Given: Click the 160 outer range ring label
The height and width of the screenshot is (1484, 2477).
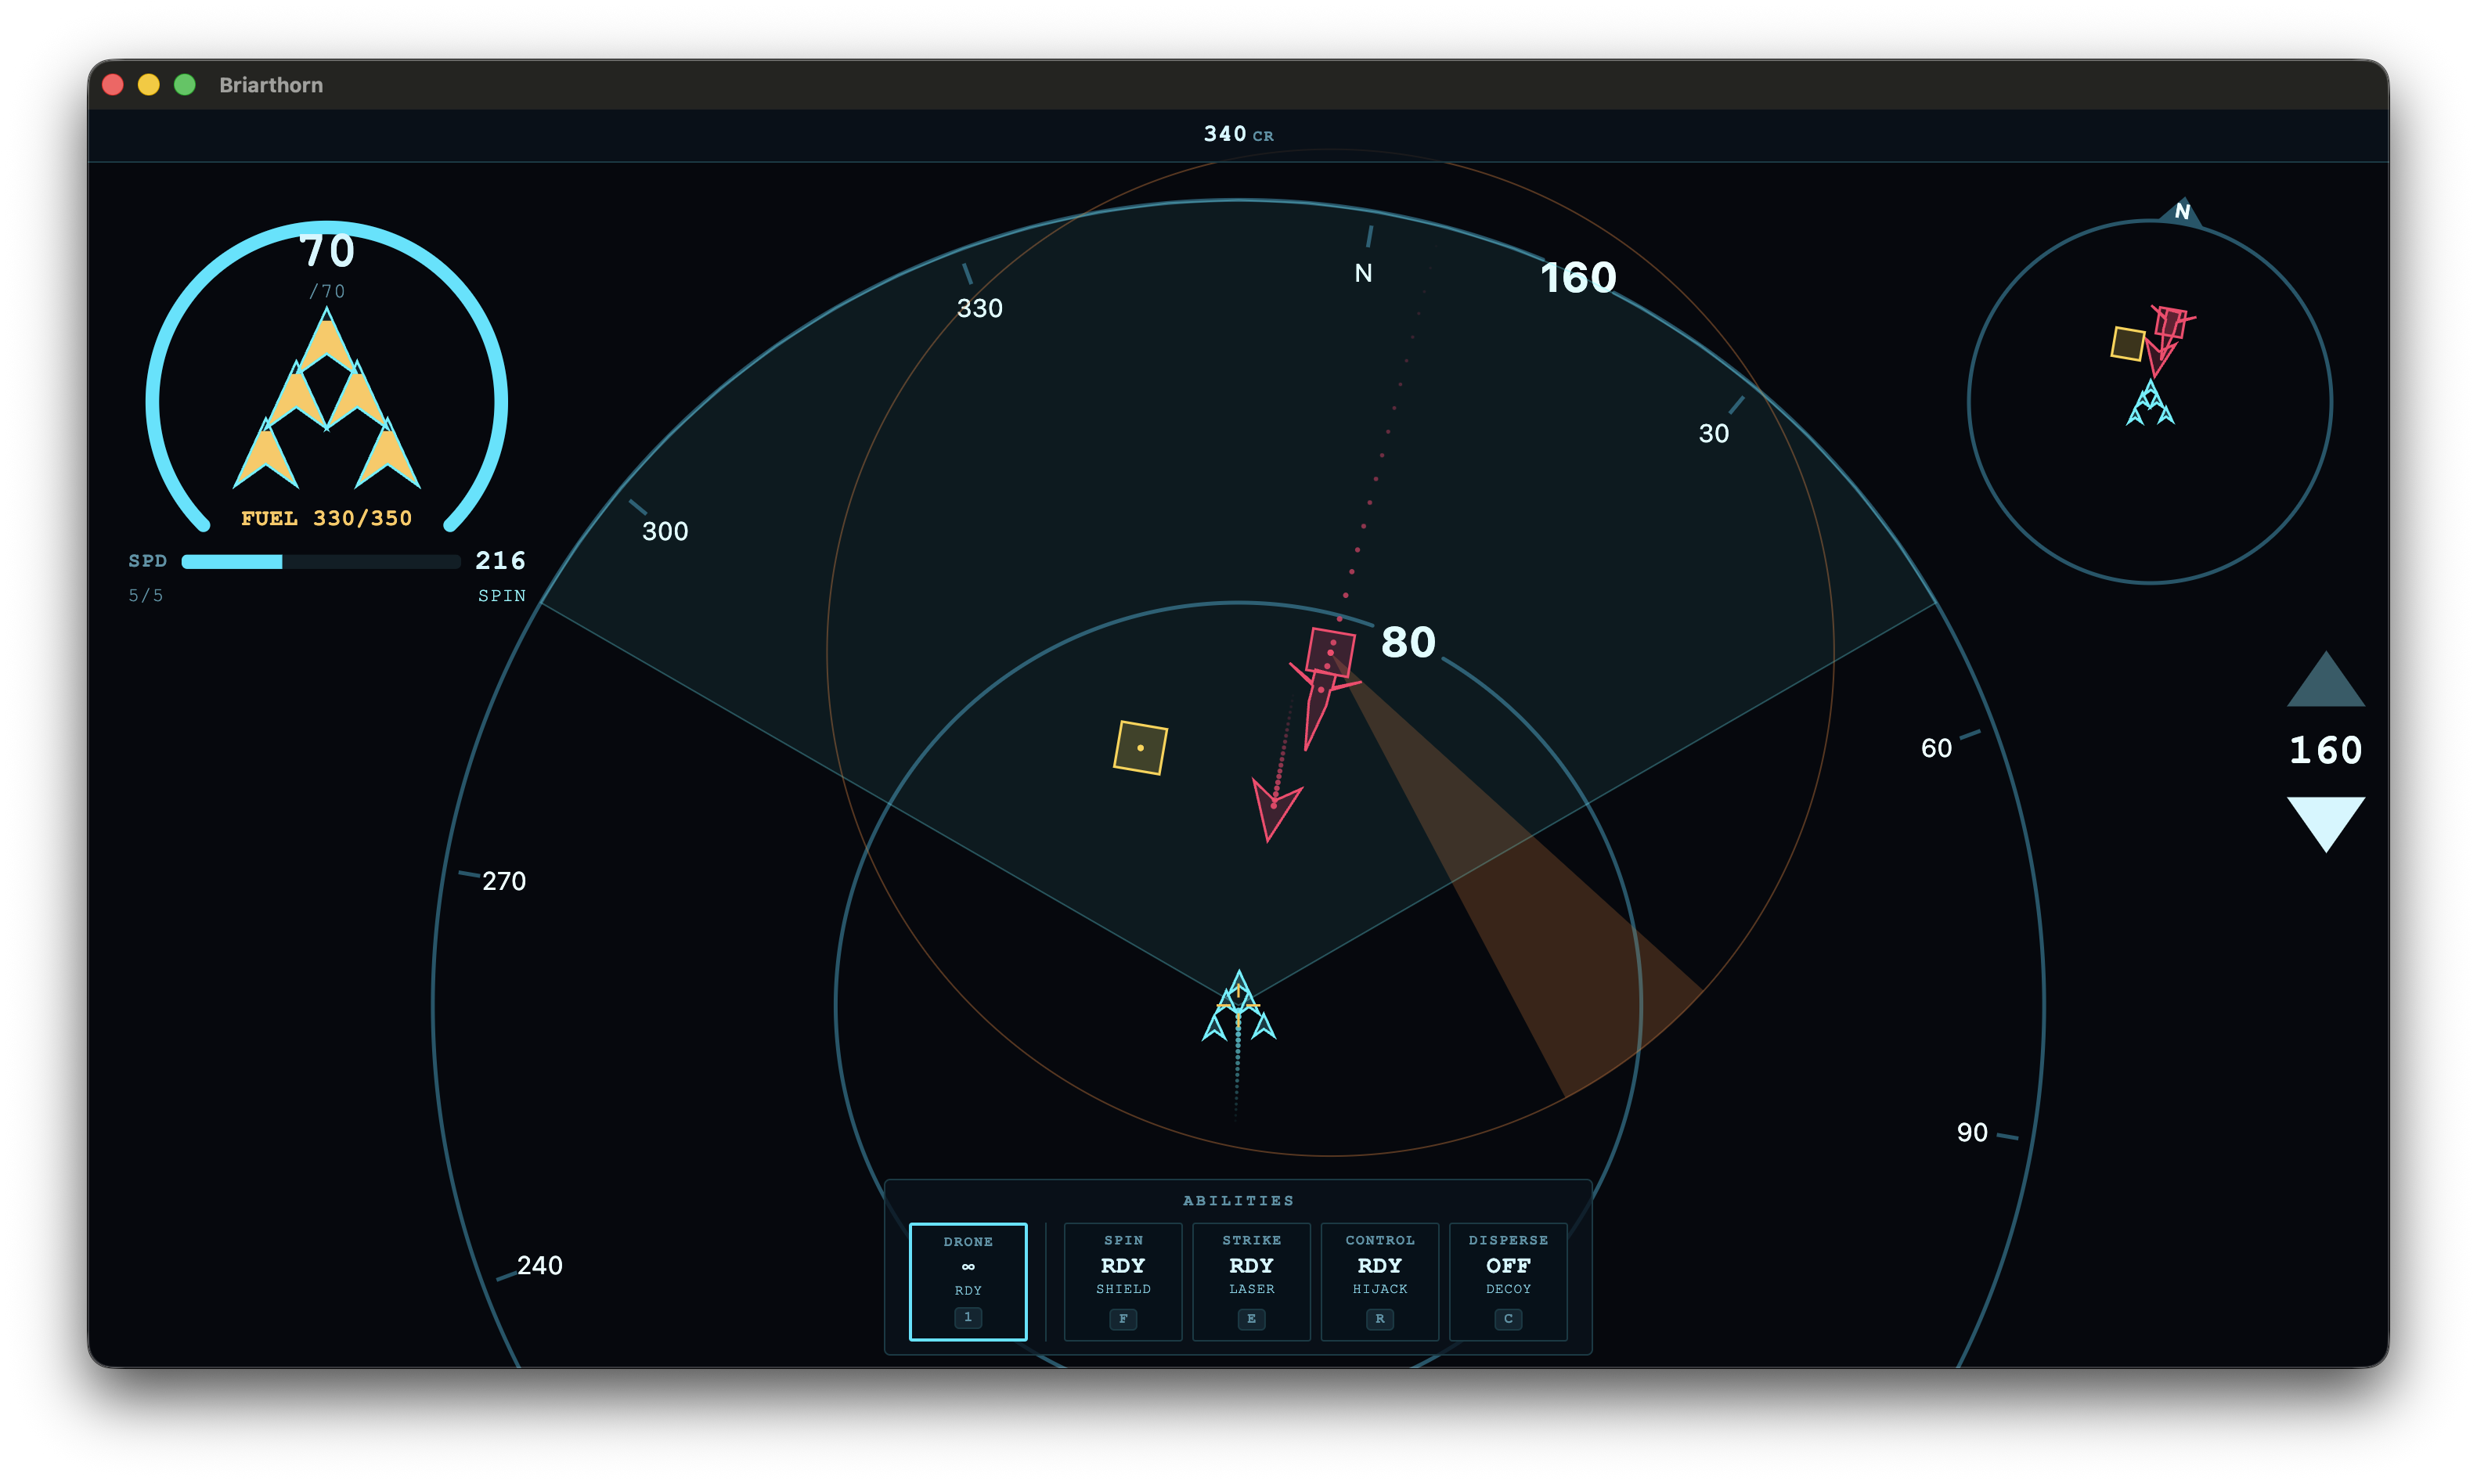Looking at the screenshot, I should click(x=1577, y=277).
